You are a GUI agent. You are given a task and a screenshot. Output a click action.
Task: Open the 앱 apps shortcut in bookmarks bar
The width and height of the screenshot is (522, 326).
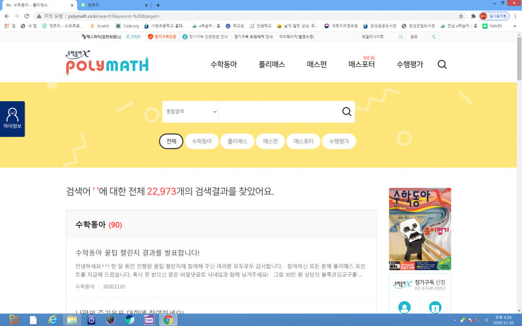coord(9,26)
